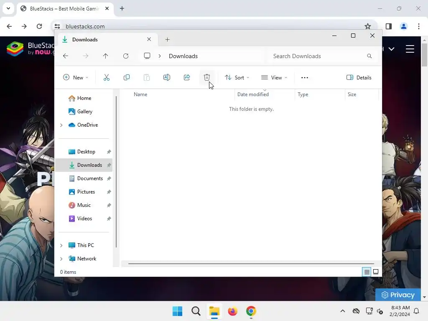Click the Cut scissors icon in File Explorer
The width and height of the screenshot is (428, 321).
(x=107, y=77)
